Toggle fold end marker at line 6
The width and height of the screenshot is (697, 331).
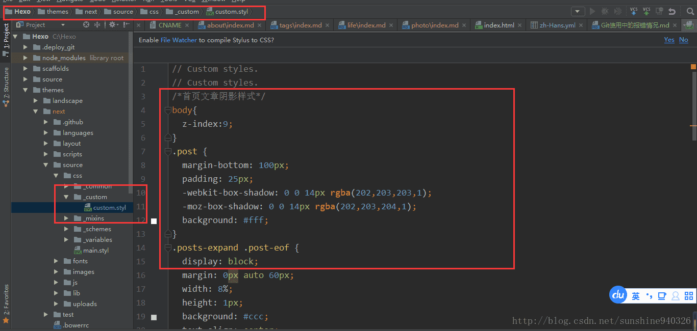[168, 137]
